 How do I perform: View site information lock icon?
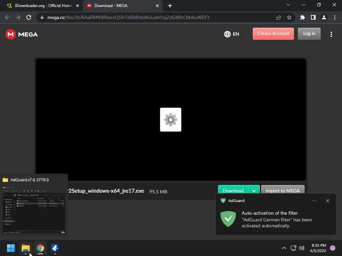pyautogui.click(x=42, y=17)
